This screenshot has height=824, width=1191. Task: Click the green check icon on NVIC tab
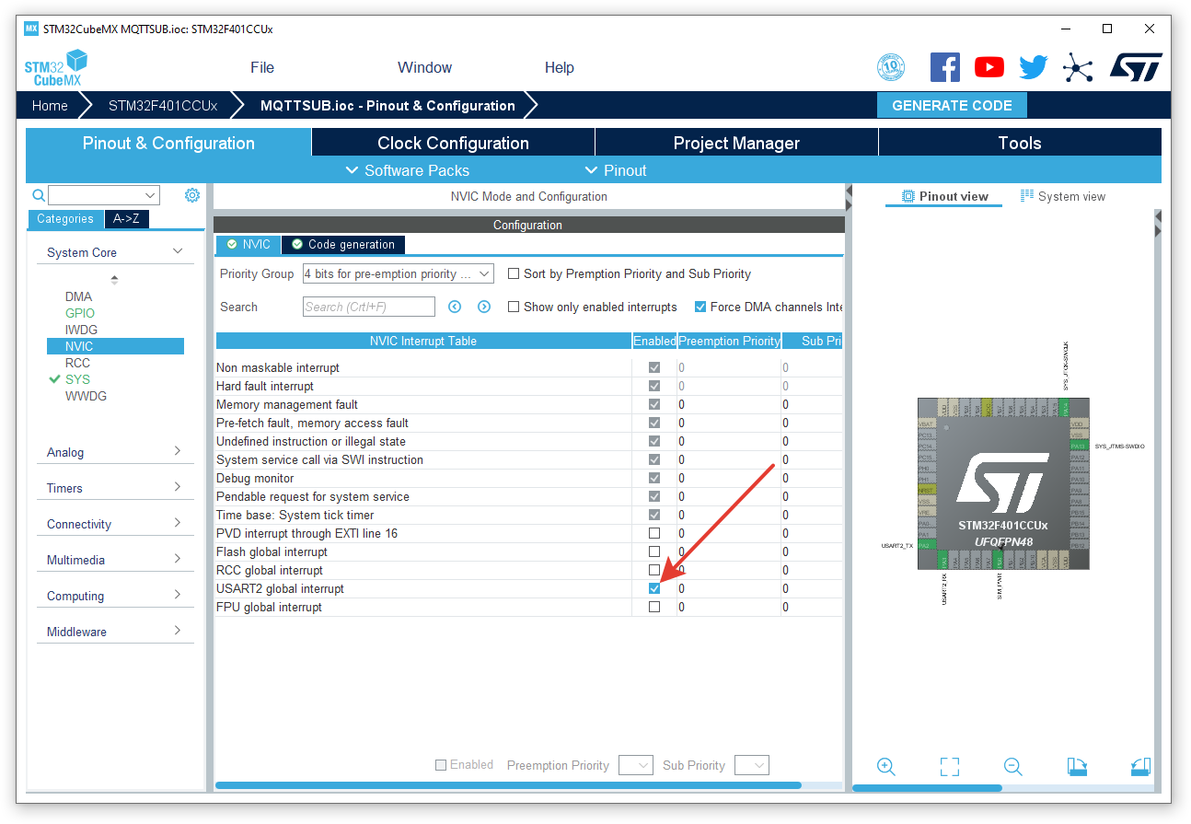tap(230, 245)
